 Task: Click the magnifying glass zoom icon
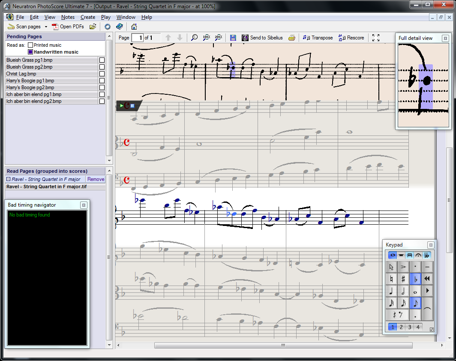click(x=194, y=38)
